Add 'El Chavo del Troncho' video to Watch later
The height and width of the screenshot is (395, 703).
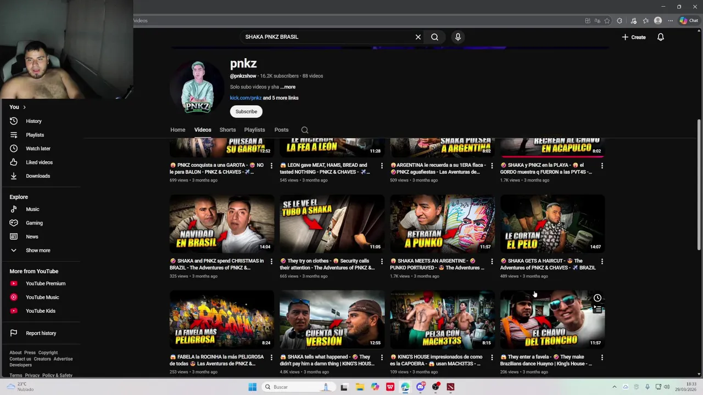(x=598, y=298)
